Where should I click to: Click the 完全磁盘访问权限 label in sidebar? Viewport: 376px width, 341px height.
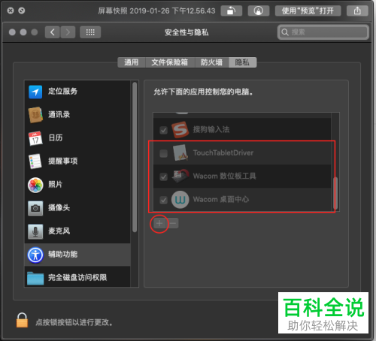click(77, 277)
